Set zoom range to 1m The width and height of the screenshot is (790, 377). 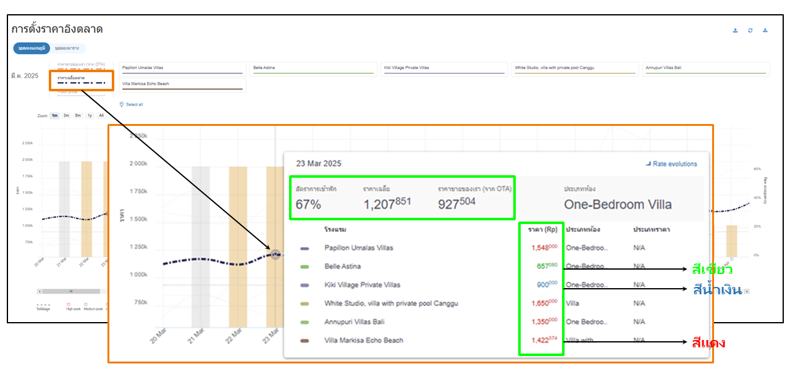pos(54,115)
